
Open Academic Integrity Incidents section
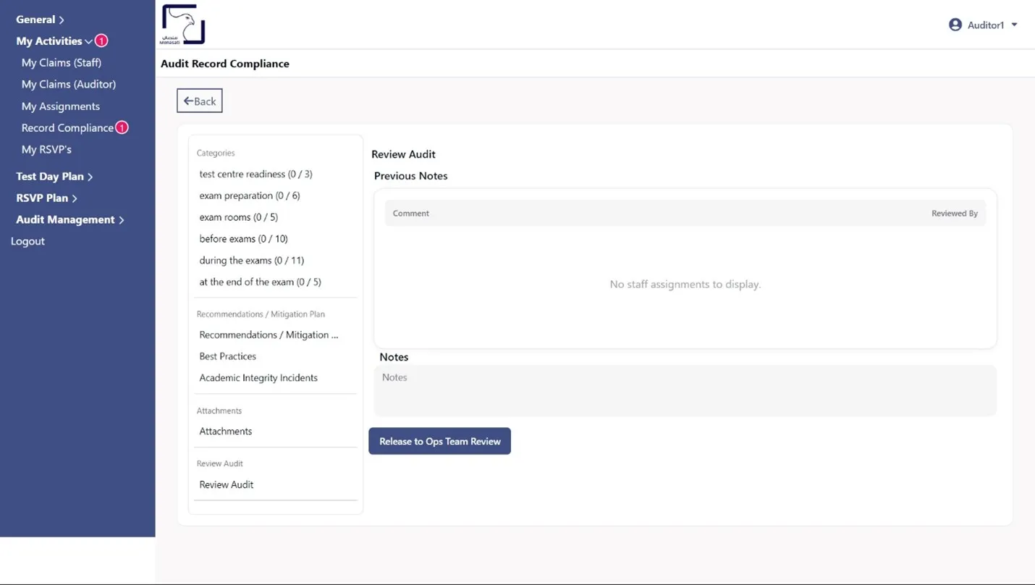[258, 378]
